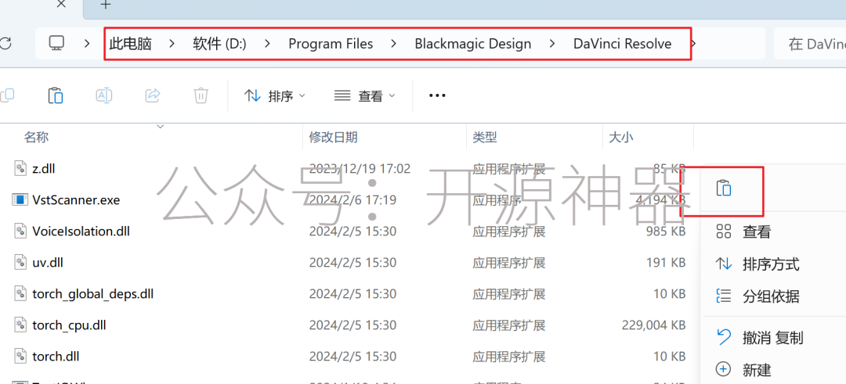Select the file name torch_cpu.dll
846x384 pixels.
point(69,325)
